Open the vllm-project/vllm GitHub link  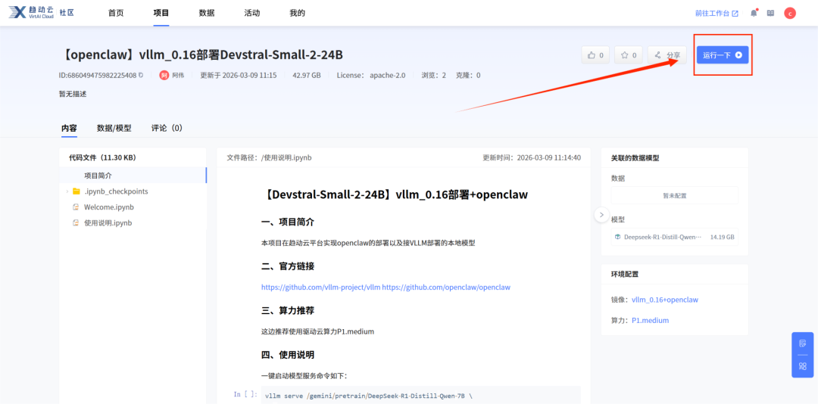click(321, 287)
